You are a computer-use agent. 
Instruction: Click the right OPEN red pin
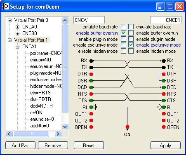click(x=164, y=127)
